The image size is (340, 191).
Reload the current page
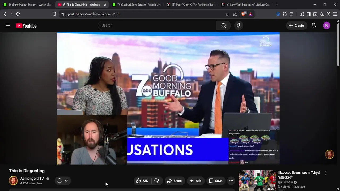(x=18, y=14)
